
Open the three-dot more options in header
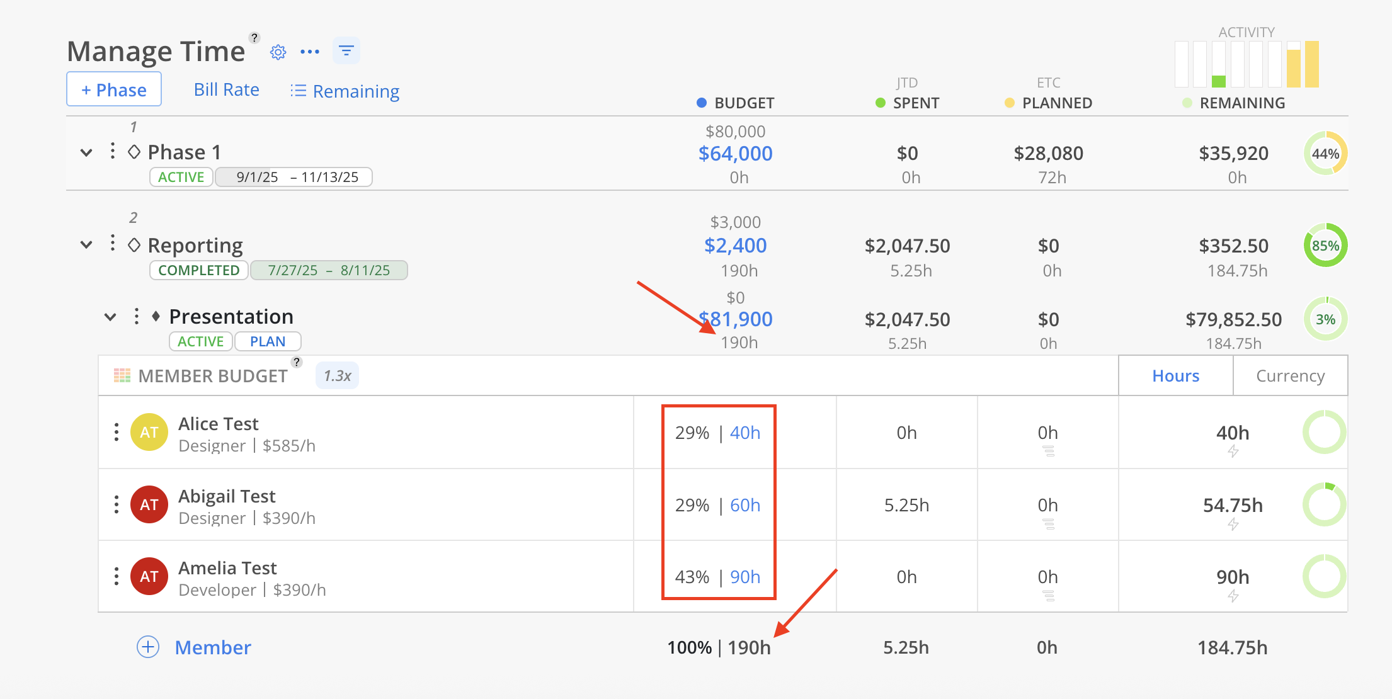(x=309, y=52)
